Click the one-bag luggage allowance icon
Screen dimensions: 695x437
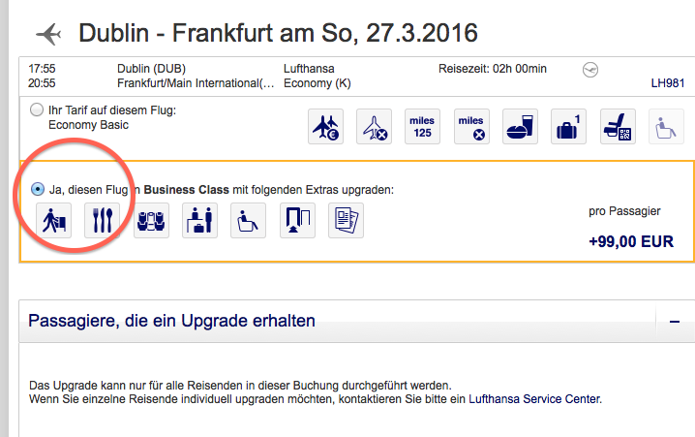(x=567, y=126)
